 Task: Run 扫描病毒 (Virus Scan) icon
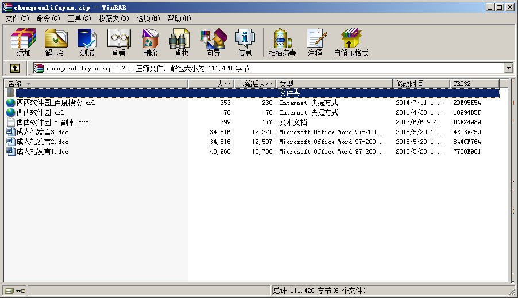click(282, 42)
